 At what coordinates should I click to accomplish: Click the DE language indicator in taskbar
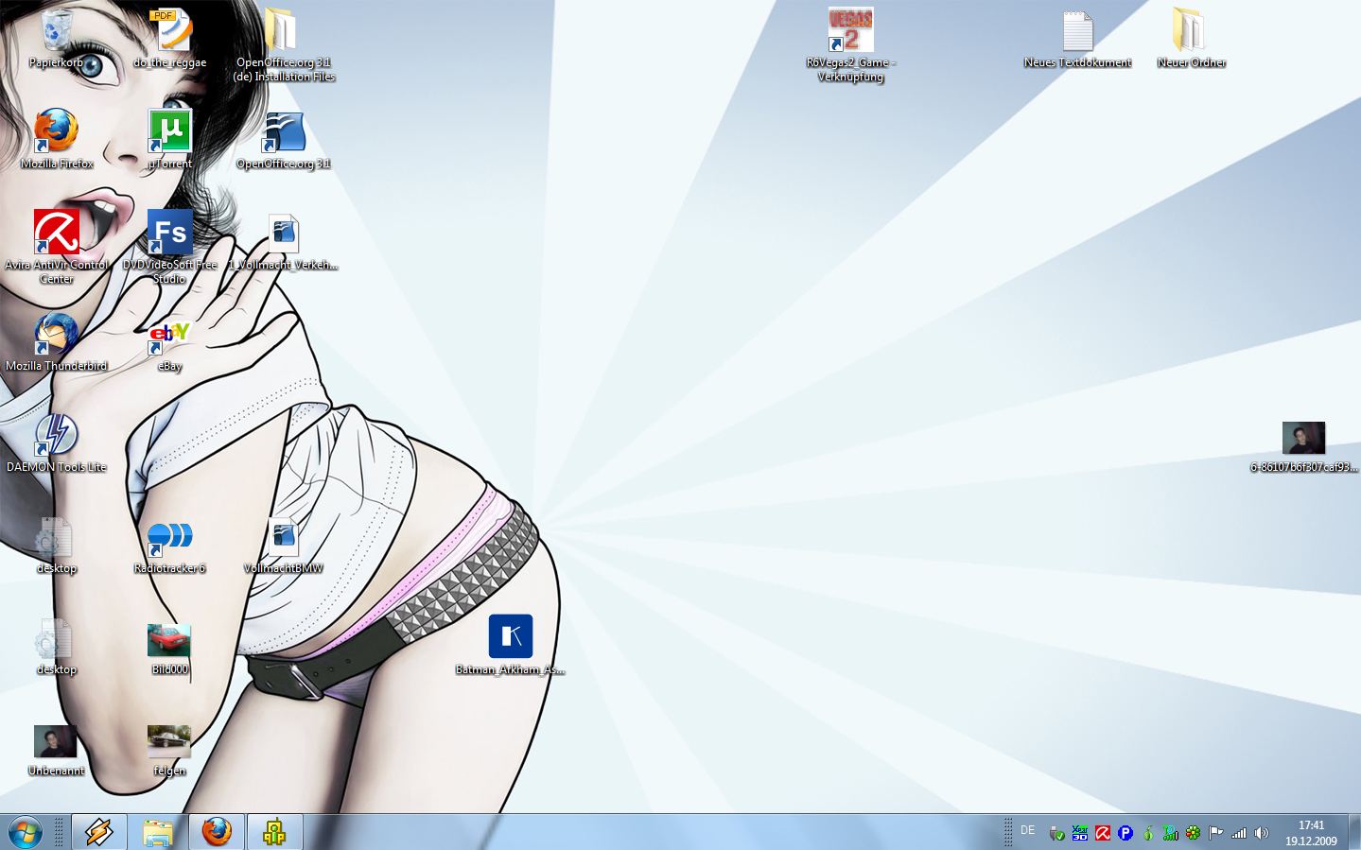pos(1028,830)
